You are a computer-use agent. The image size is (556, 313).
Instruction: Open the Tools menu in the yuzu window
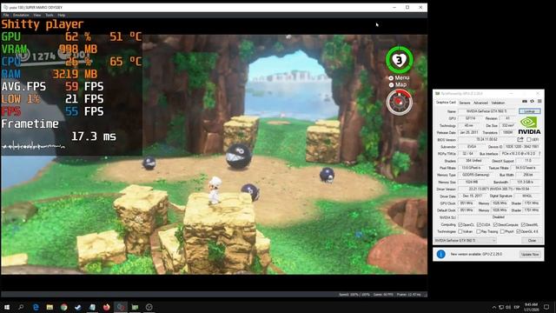click(50, 16)
